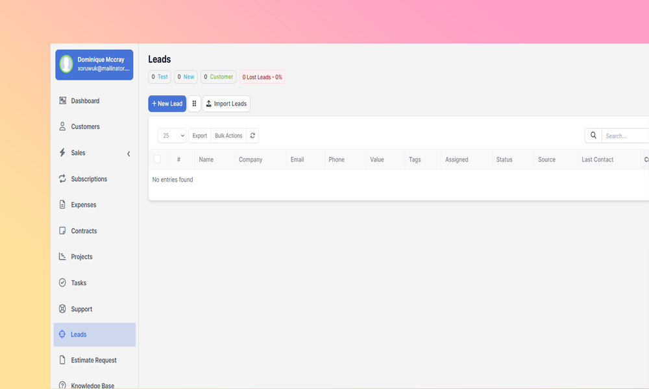This screenshot has width=649, height=389.
Task: Reload the leads table with refresh icon
Action: [x=252, y=136]
